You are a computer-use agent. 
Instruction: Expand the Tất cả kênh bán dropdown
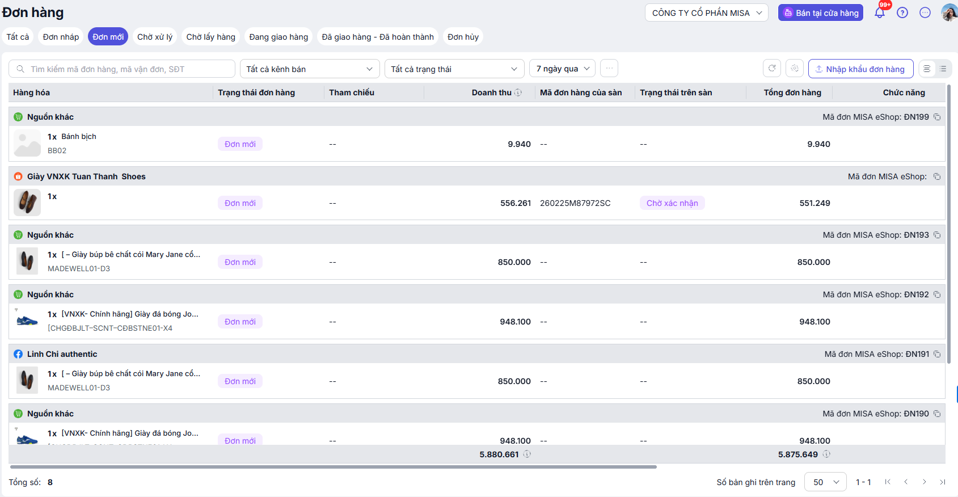pos(310,69)
